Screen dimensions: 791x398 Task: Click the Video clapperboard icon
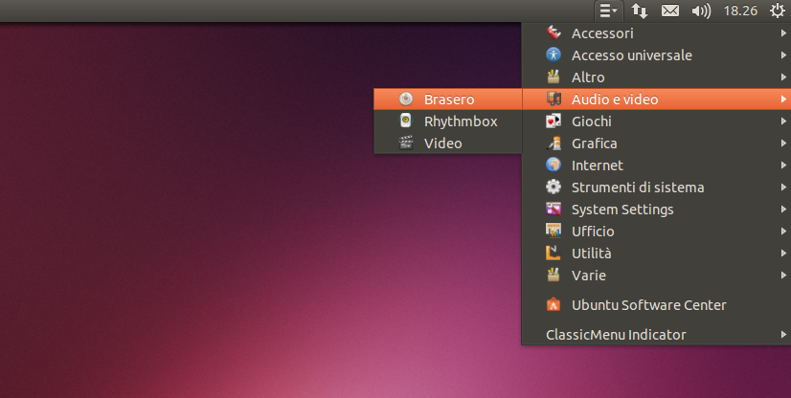pos(406,144)
